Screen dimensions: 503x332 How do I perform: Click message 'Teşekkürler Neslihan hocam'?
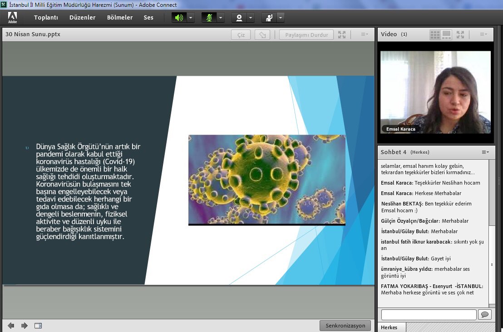pyautogui.click(x=447, y=183)
